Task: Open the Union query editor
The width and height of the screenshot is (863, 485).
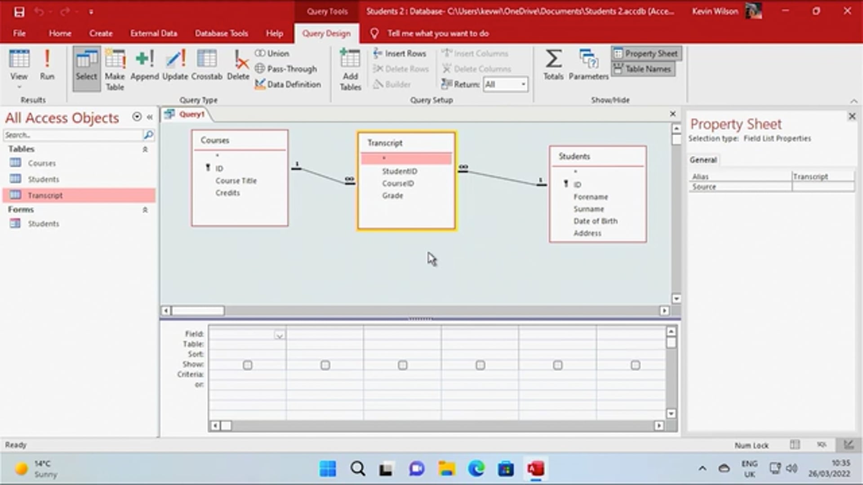Action: (x=272, y=53)
